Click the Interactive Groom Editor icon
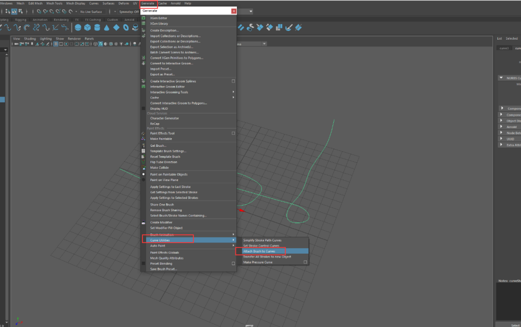The image size is (521, 327). tap(144, 86)
